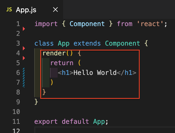Click 'Component' in the import statement
The width and height of the screenshot is (175, 133).
point(87,24)
